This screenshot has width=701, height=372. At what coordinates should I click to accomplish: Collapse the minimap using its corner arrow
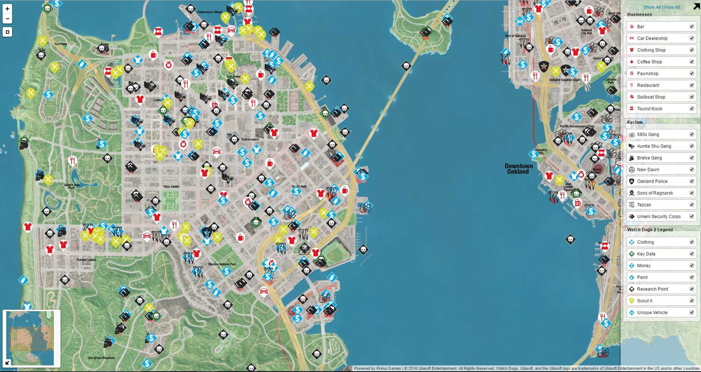pos(7,363)
